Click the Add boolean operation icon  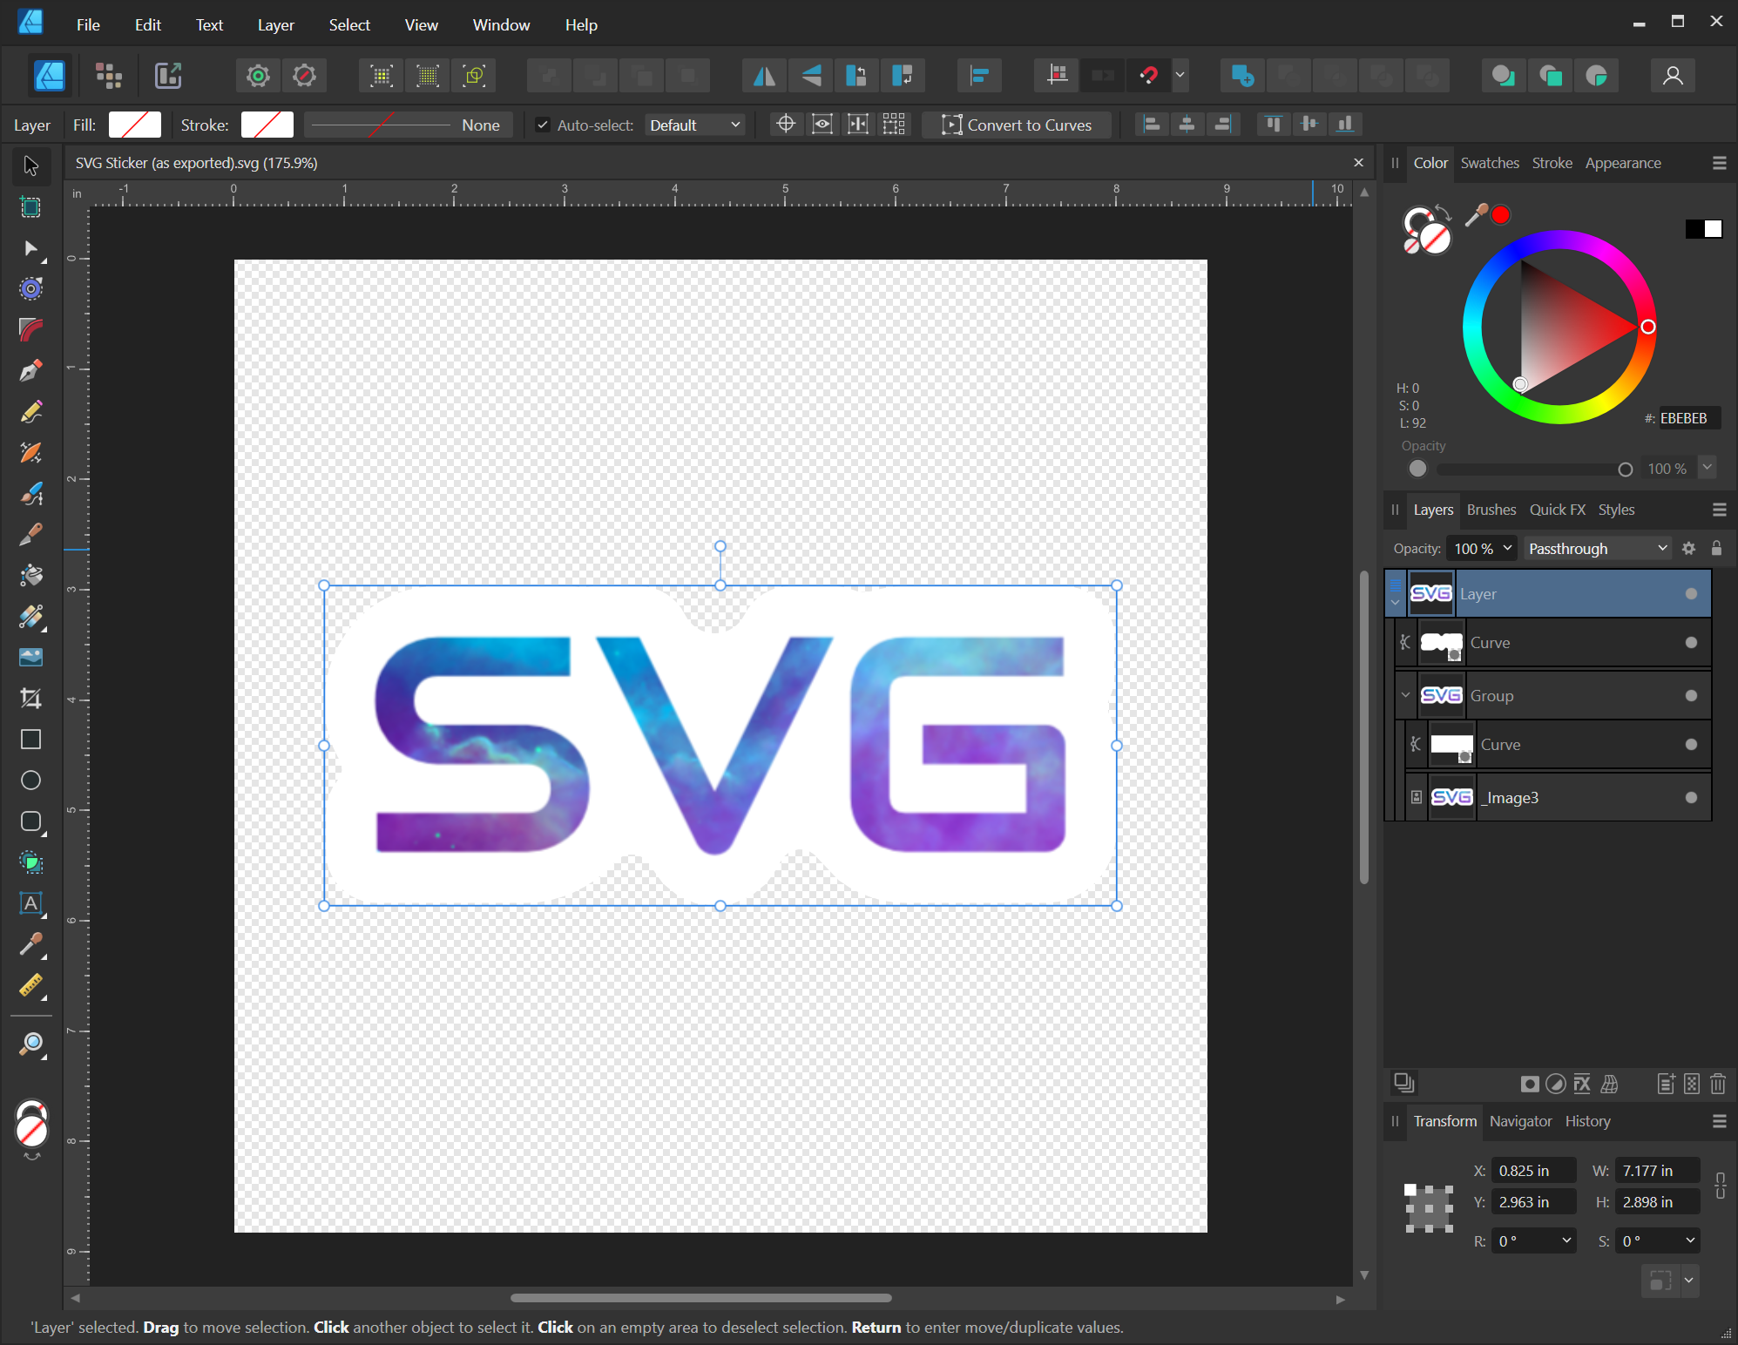[1242, 76]
